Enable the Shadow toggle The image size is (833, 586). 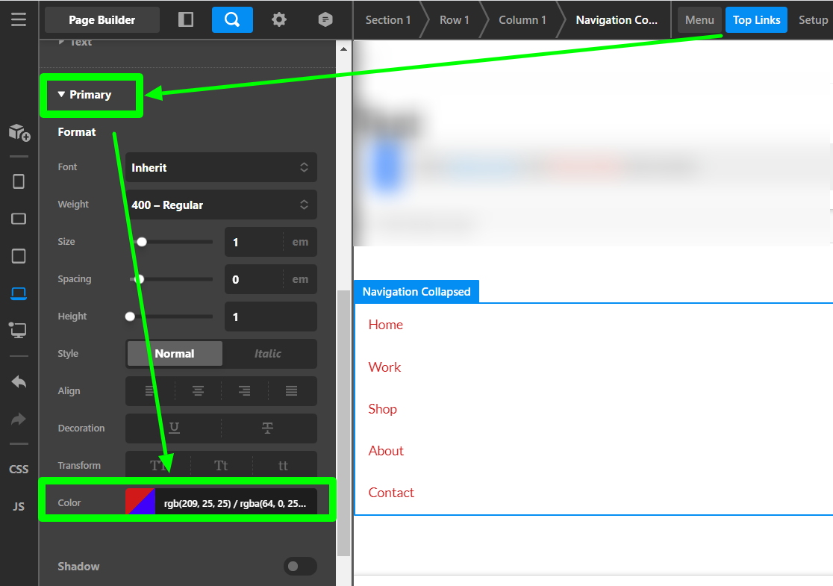300,567
